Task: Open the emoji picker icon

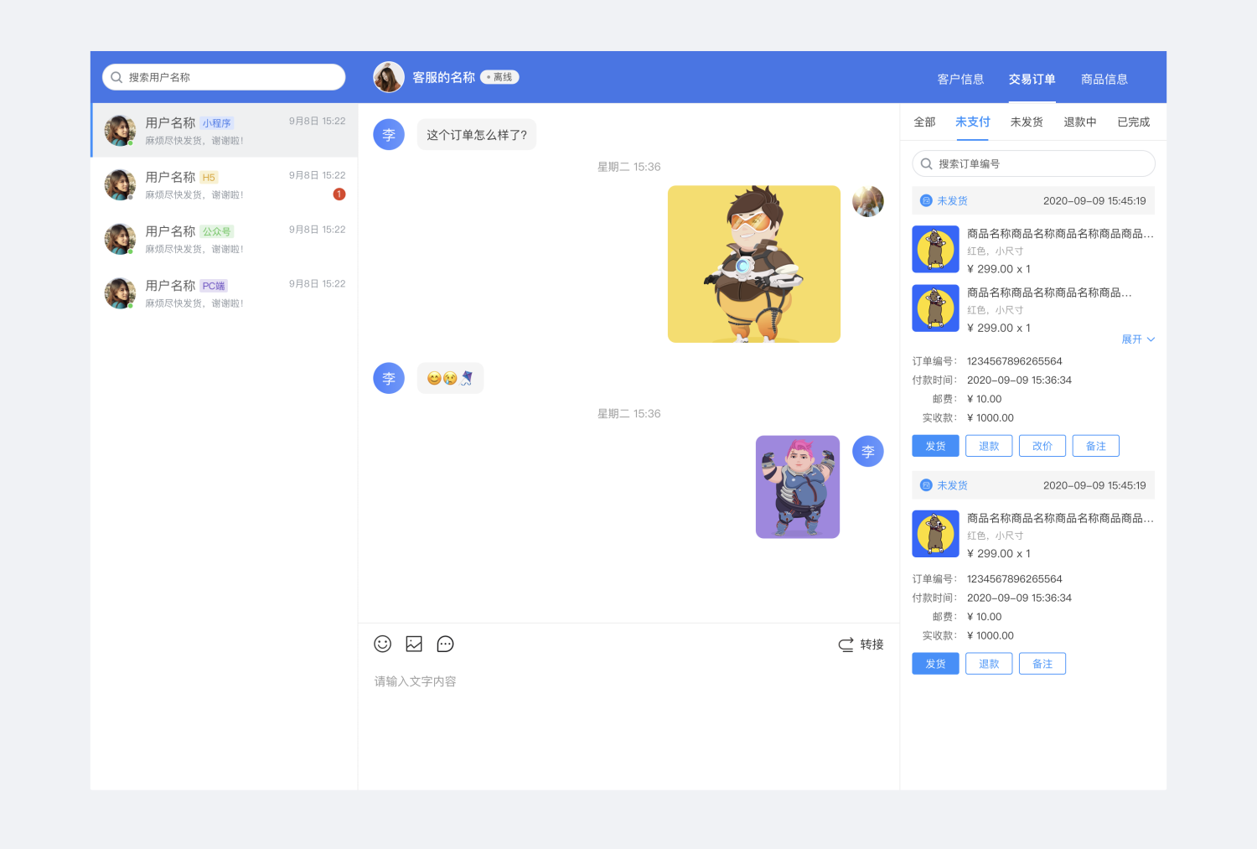Action: 383,644
